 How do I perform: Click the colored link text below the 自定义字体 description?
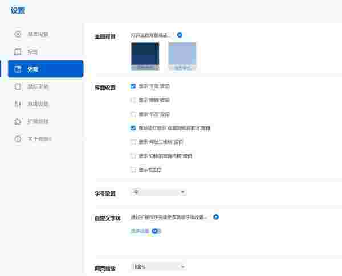(140, 230)
